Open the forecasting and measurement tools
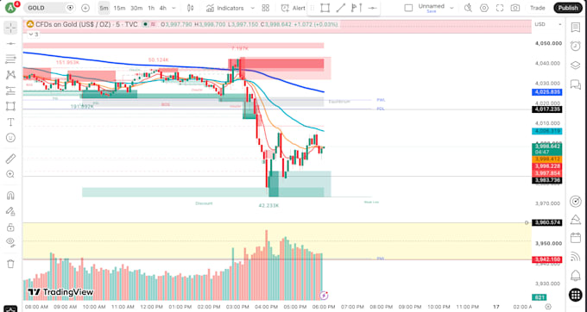Screen dimensions: 587x312 point(10,90)
